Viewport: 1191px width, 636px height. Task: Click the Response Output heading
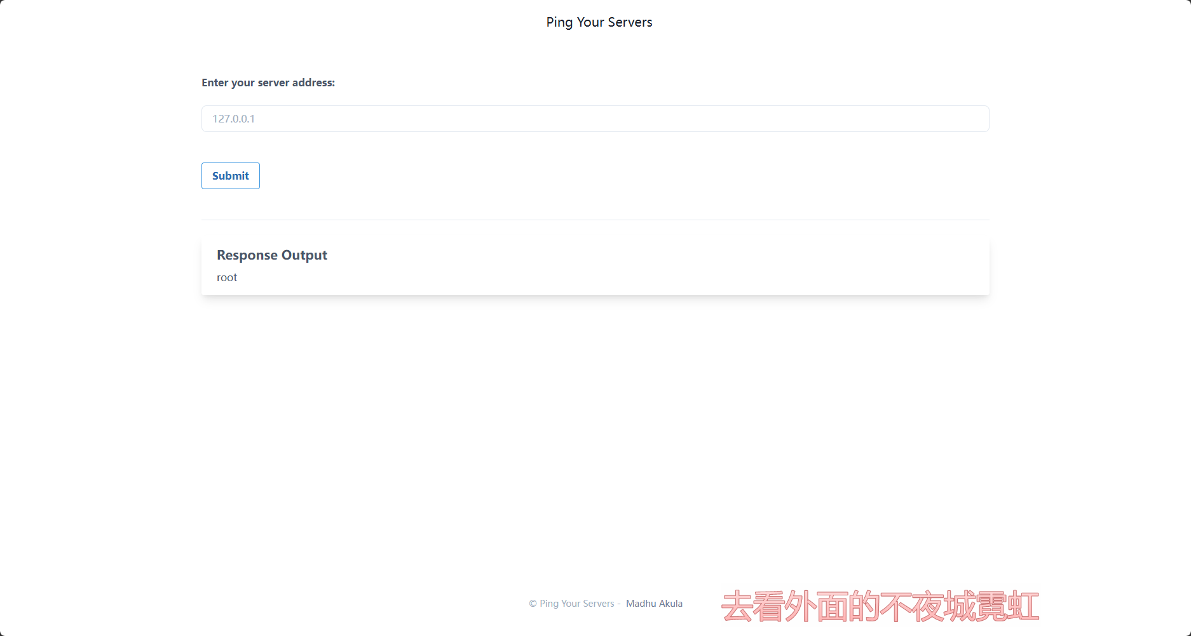click(272, 255)
